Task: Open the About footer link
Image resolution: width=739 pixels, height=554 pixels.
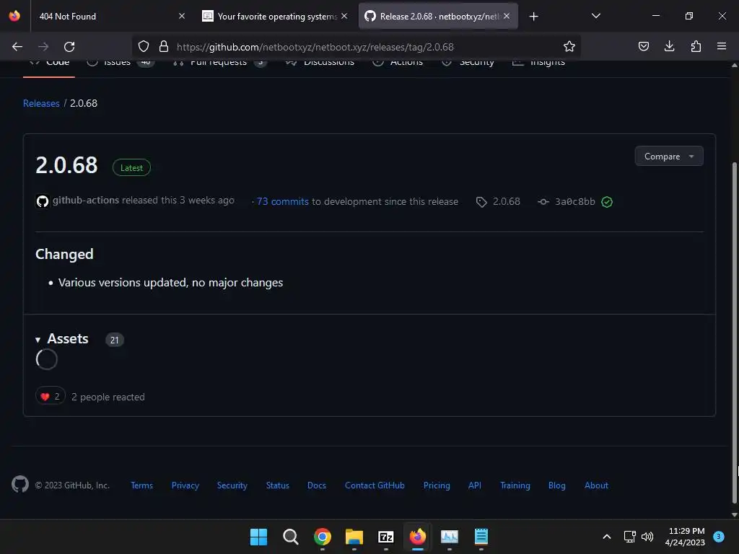Action: tap(596, 485)
